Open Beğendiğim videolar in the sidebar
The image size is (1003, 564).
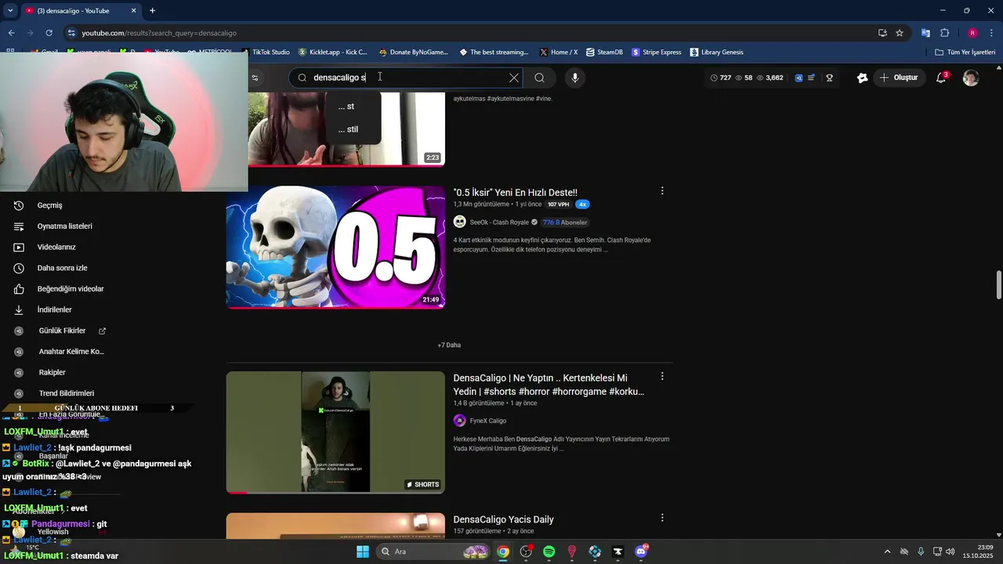pos(71,289)
